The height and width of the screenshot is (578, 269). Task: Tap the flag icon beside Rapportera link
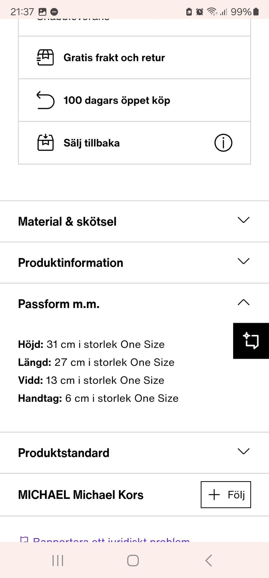coord(24,540)
